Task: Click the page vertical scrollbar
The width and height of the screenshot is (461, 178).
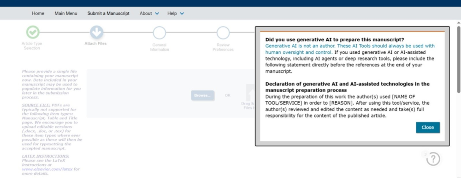Action: (x=459, y=60)
